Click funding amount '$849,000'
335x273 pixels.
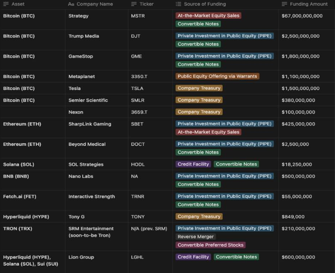point(293,217)
